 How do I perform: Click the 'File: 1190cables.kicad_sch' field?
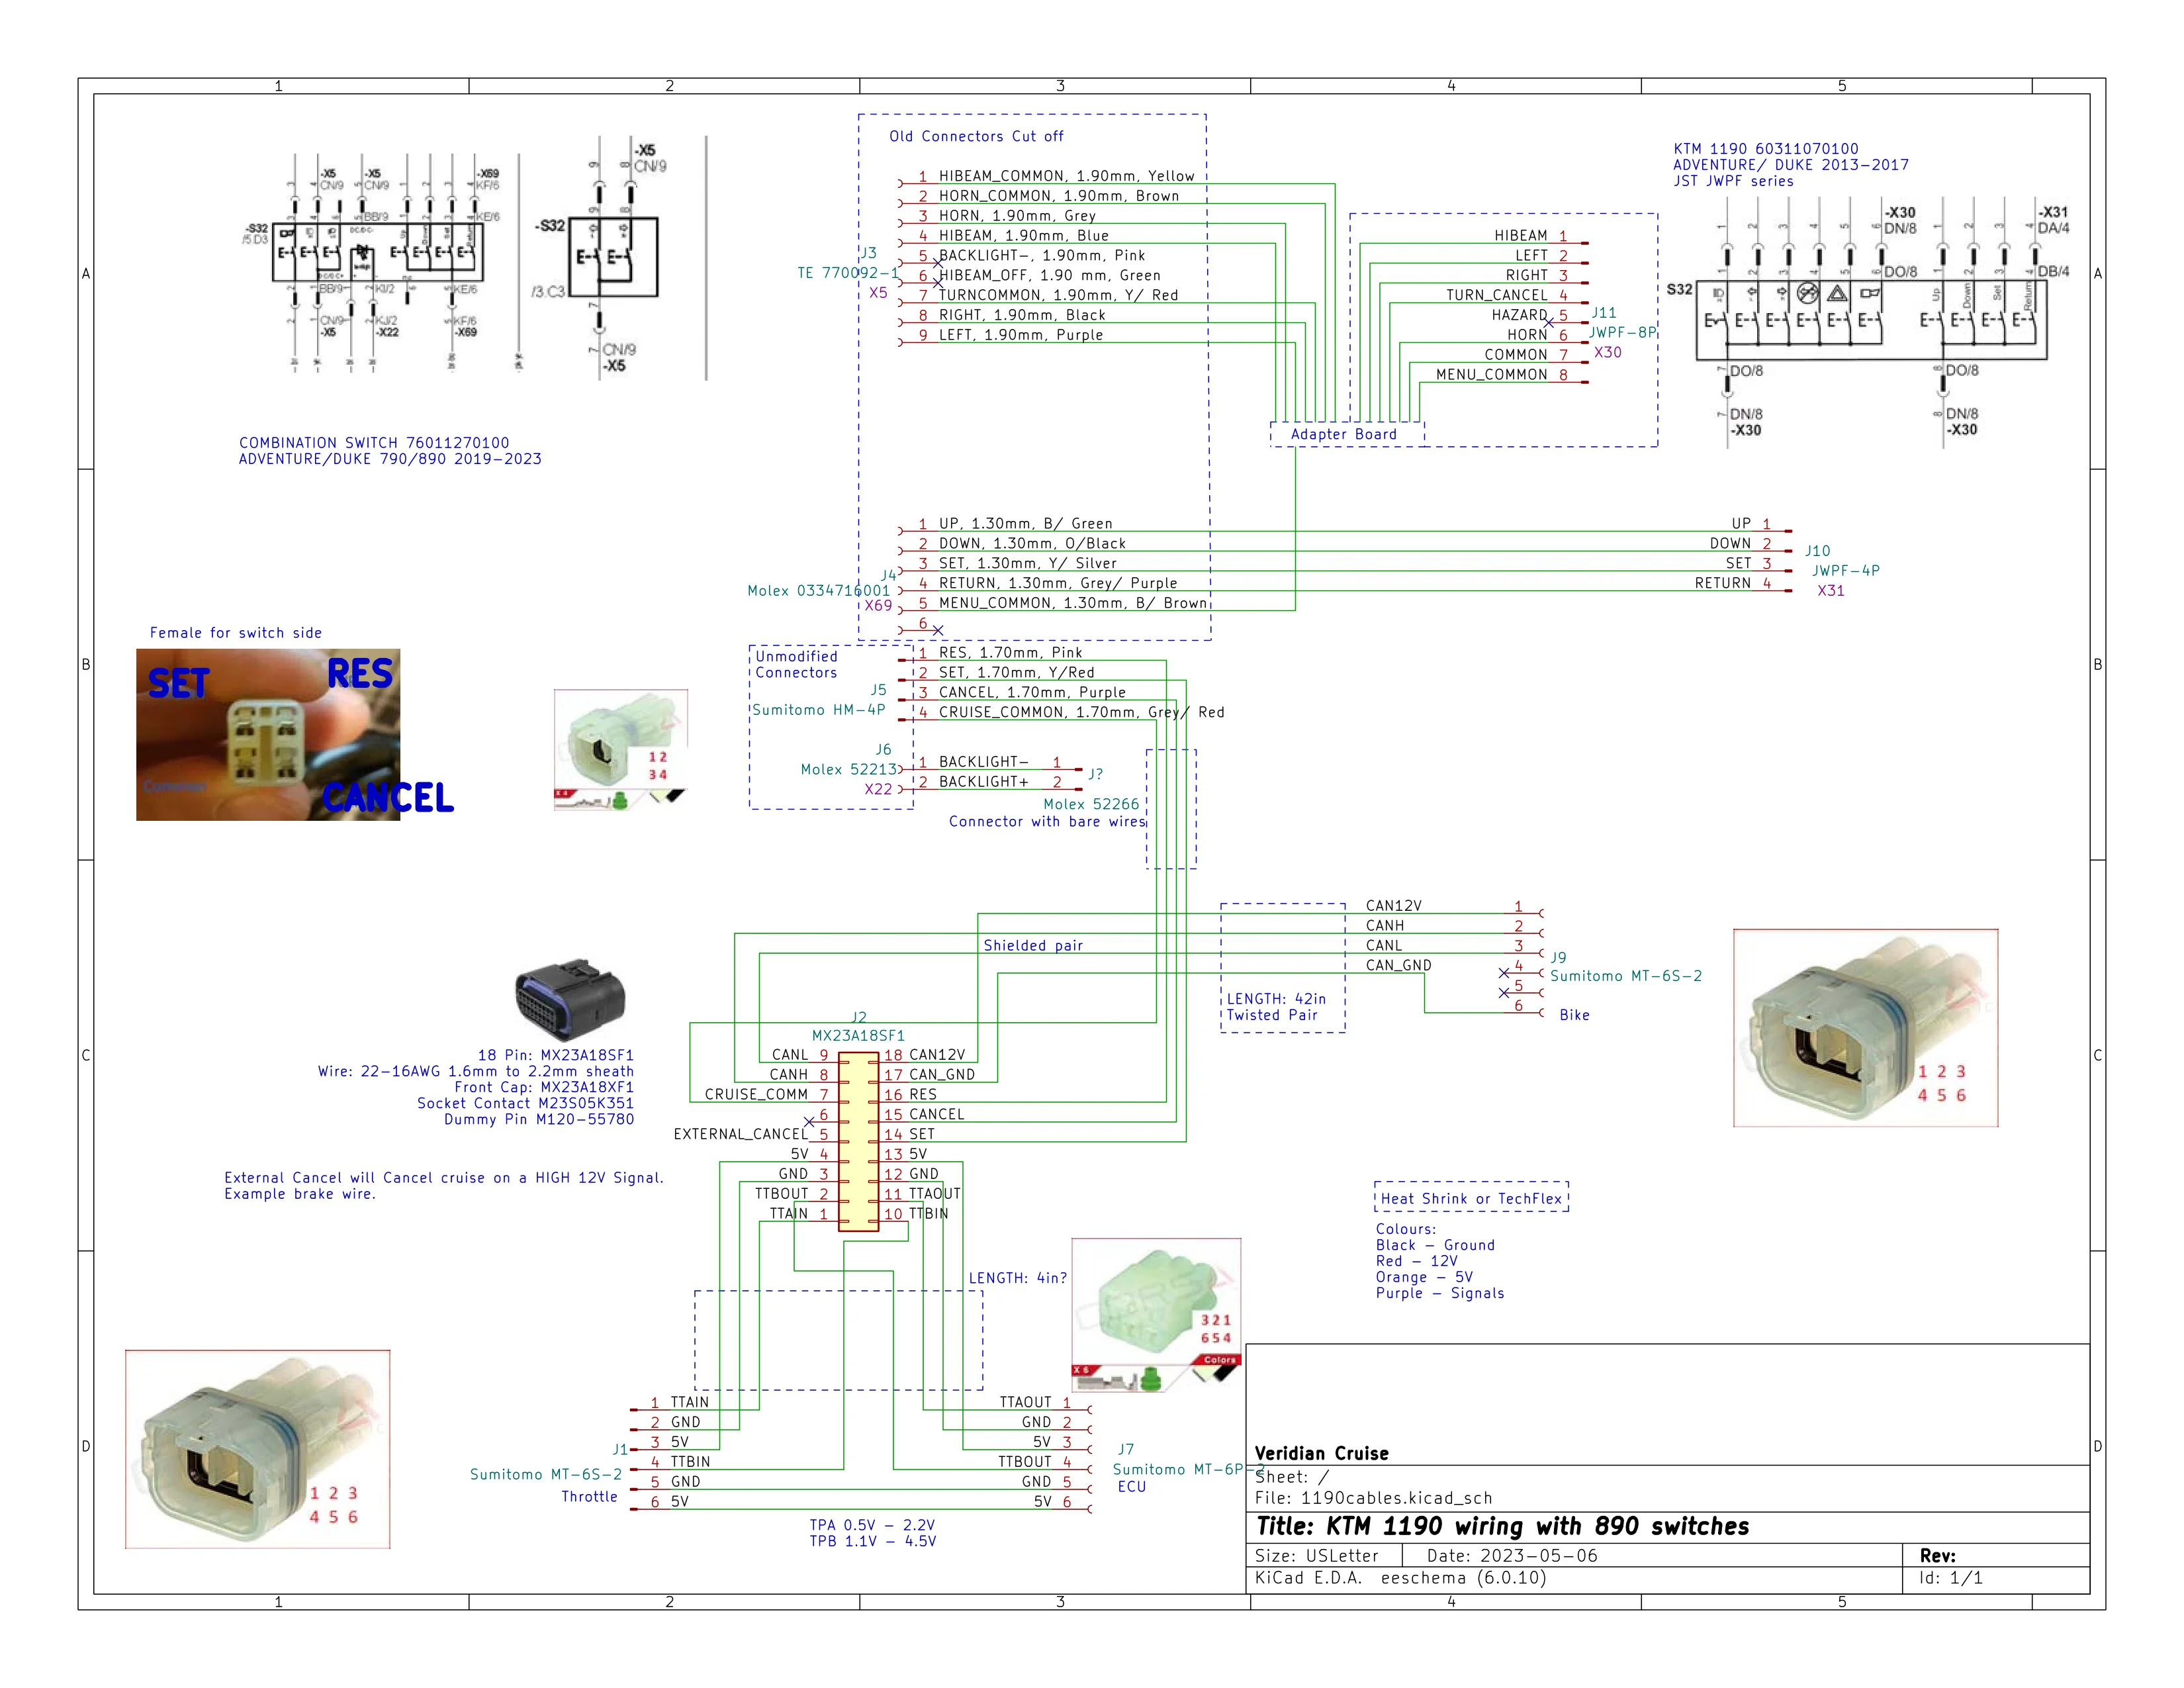coord(1373,1498)
